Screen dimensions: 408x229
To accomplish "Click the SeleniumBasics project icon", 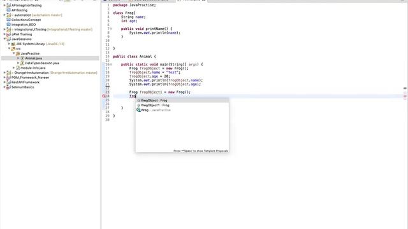I will [x=8, y=87].
